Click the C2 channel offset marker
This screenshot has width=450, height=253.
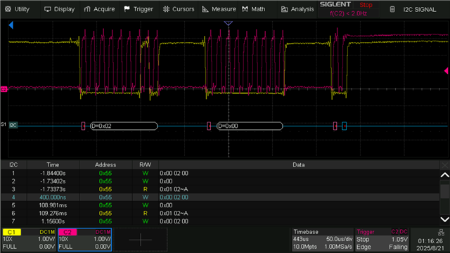[x=4, y=89]
